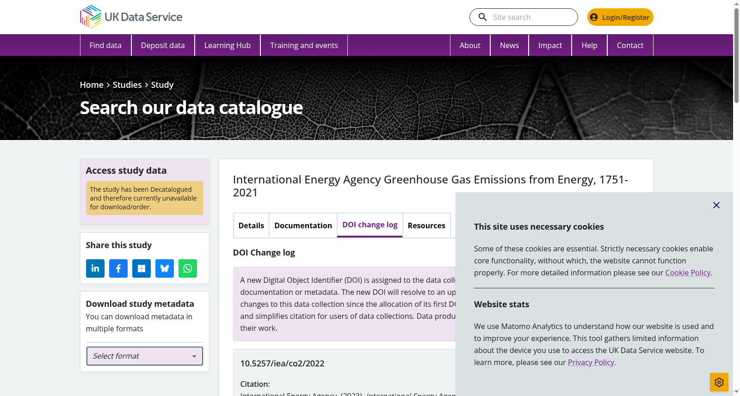Share this study on WhatsApp

188,268
